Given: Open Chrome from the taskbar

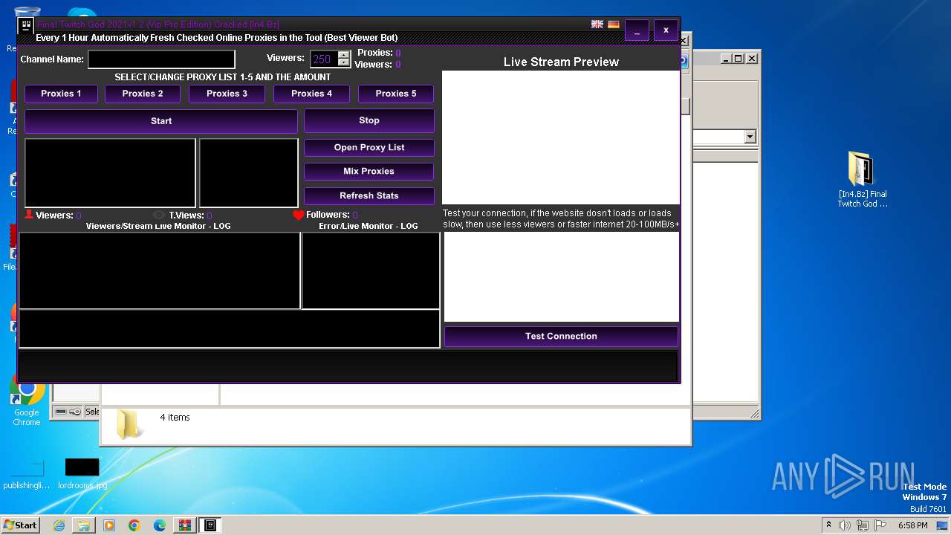Looking at the screenshot, I should coord(134,525).
